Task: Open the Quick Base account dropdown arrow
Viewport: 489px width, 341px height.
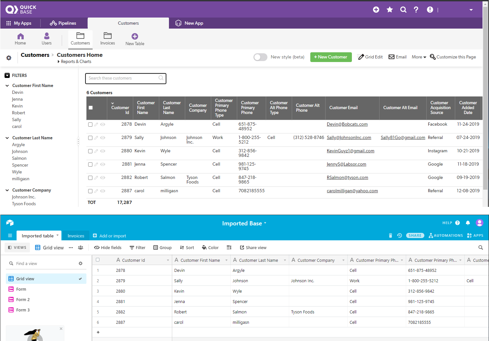Action: coord(471,10)
